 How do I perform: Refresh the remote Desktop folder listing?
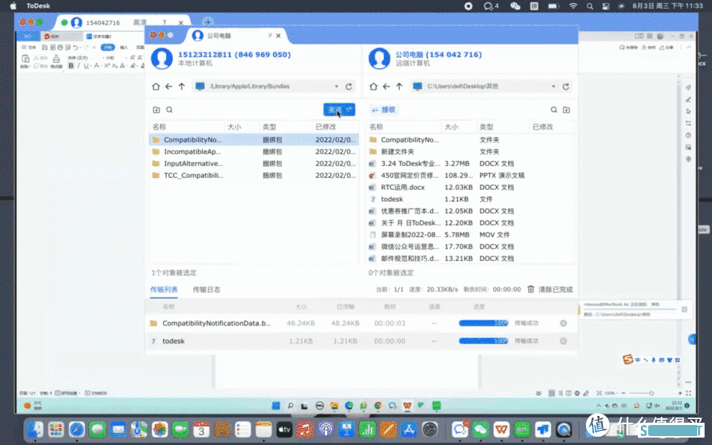566,86
